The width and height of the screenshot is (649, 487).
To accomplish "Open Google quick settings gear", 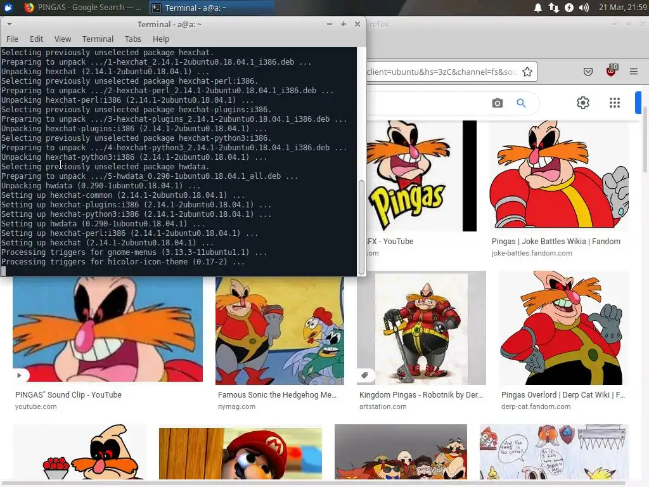I will click(x=583, y=103).
